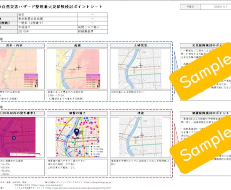Open the 高潮 storm surge map image
Image resolution: width=231 pixels, height=190 pixels.
pos(77,69)
